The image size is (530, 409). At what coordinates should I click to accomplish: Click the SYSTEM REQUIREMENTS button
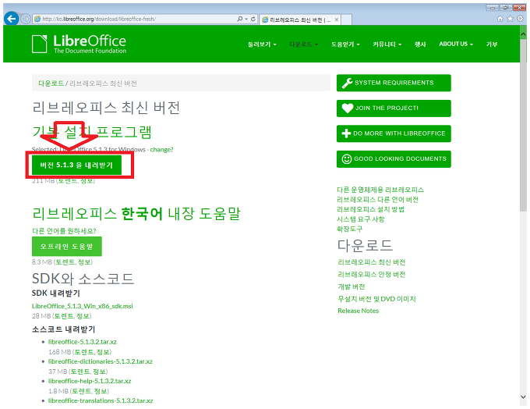pos(394,83)
